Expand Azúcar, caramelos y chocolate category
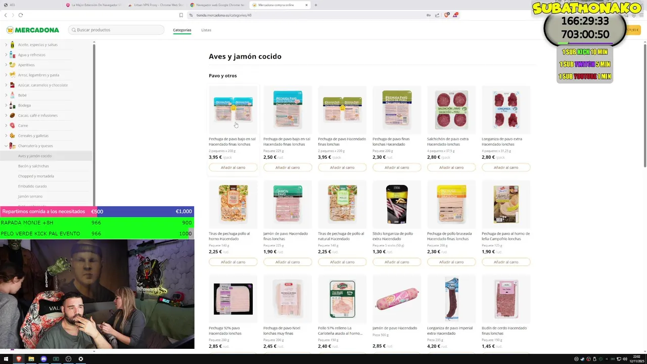The width and height of the screenshot is (647, 364). (x=6, y=85)
